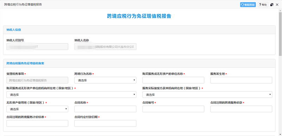Click the 服务发生地 label text
The image size is (282, 136).
click(217, 74)
